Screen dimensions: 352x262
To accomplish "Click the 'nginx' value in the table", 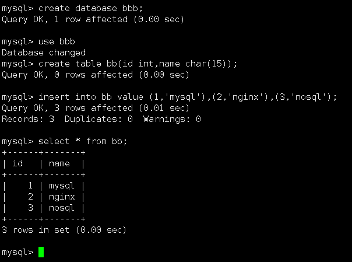I will click(62, 197).
